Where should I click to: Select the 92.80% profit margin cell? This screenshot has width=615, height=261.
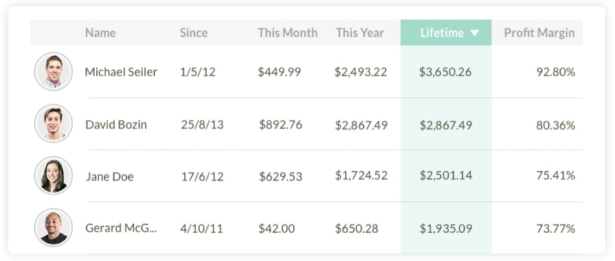click(x=555, y=72)
